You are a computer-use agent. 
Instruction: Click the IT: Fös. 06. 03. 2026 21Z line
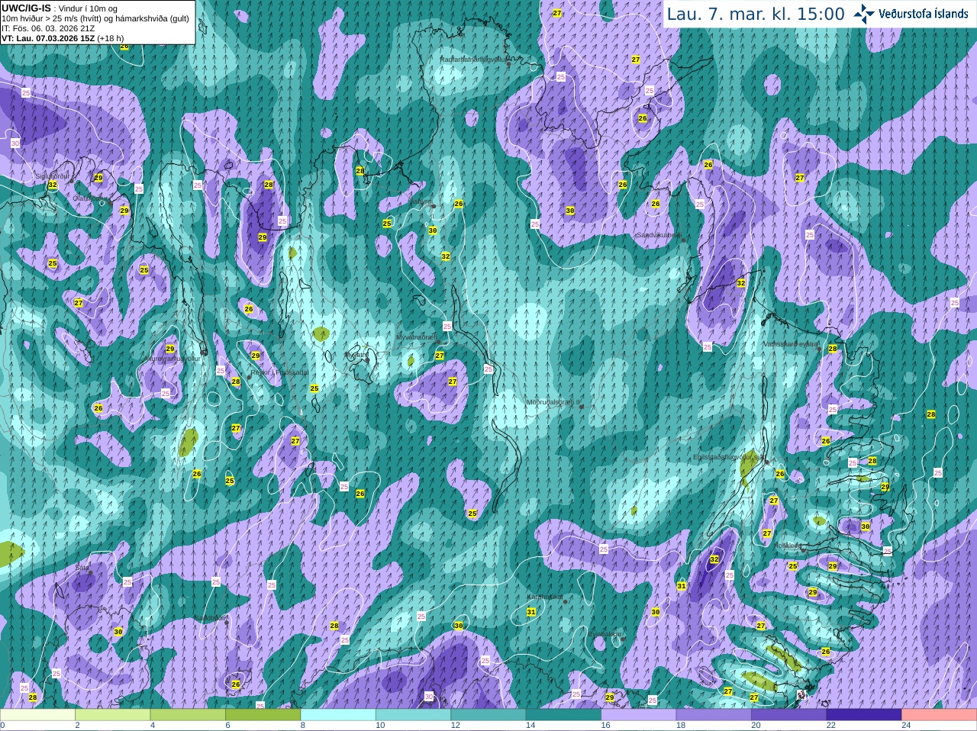(48, 28)
